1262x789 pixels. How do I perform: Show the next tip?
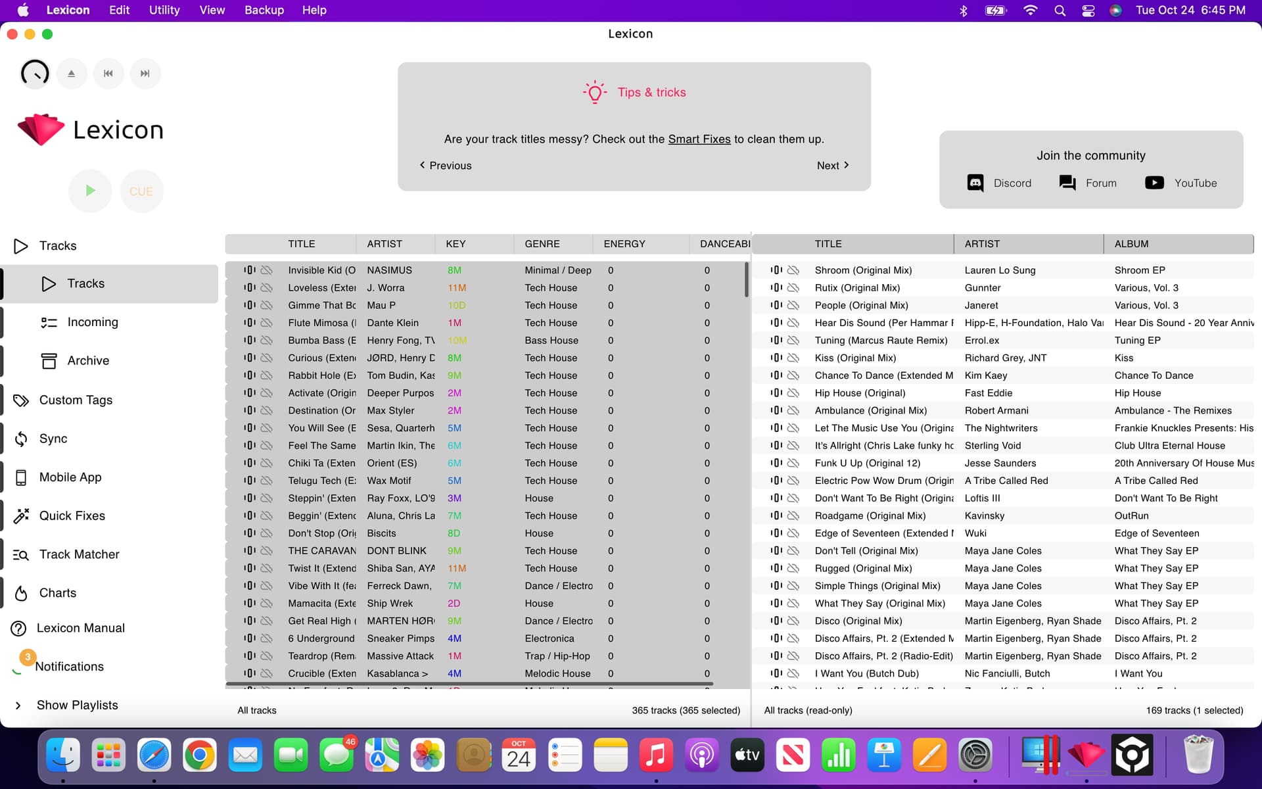click(832, 166)
